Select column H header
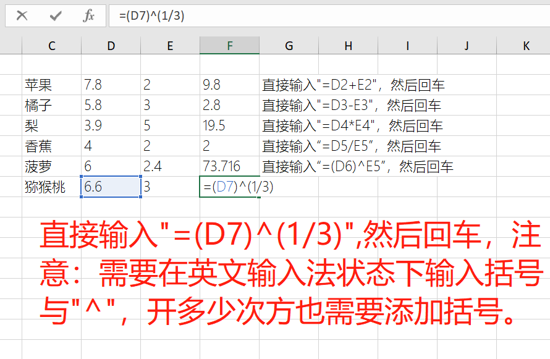 click(x=348, y=46)
